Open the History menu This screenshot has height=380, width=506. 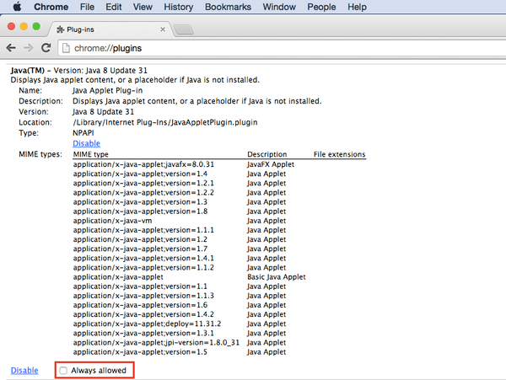click(x=179, y=7)
